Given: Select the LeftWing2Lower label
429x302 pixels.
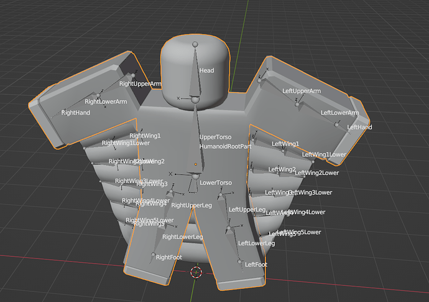Looking at the screenshot, I should 317,173.
